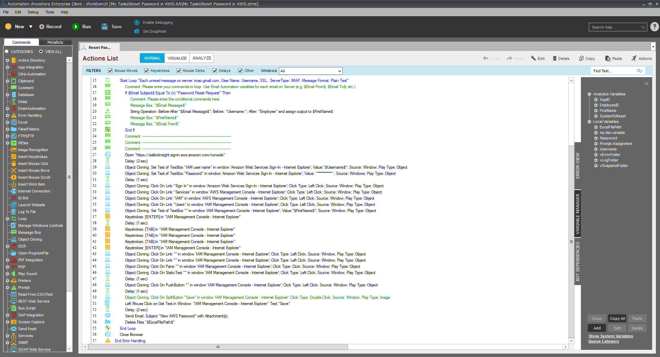Click the Object Cloning command icon
Viewport: 660px width, 357px height.
click(x=14, y=239)
